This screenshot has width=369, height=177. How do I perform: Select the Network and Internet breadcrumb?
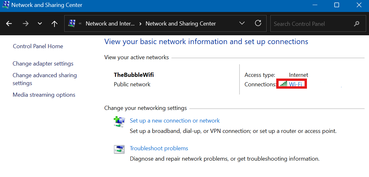110,24
